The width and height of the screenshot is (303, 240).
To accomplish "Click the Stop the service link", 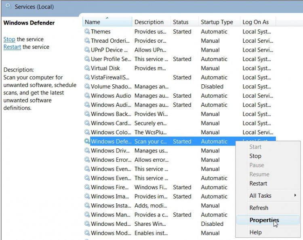I will tap(9, 39).
